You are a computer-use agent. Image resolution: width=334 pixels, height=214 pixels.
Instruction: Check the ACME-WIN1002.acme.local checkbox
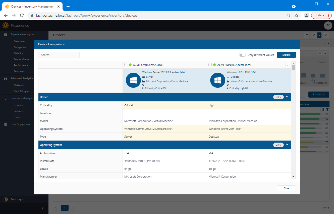tap(210, 65)
